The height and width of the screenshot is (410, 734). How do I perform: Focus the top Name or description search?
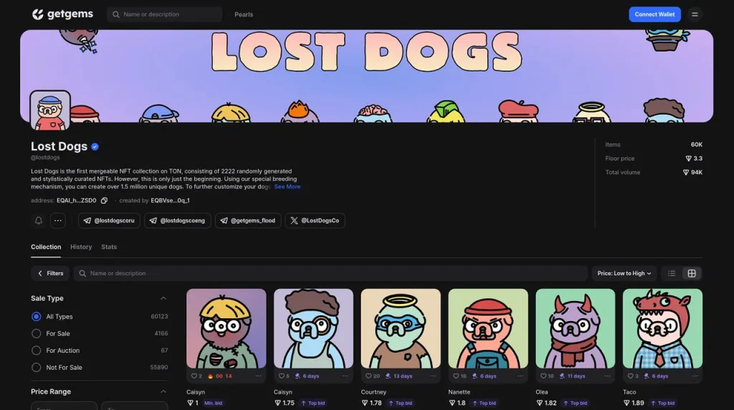[x=164, y=14]
